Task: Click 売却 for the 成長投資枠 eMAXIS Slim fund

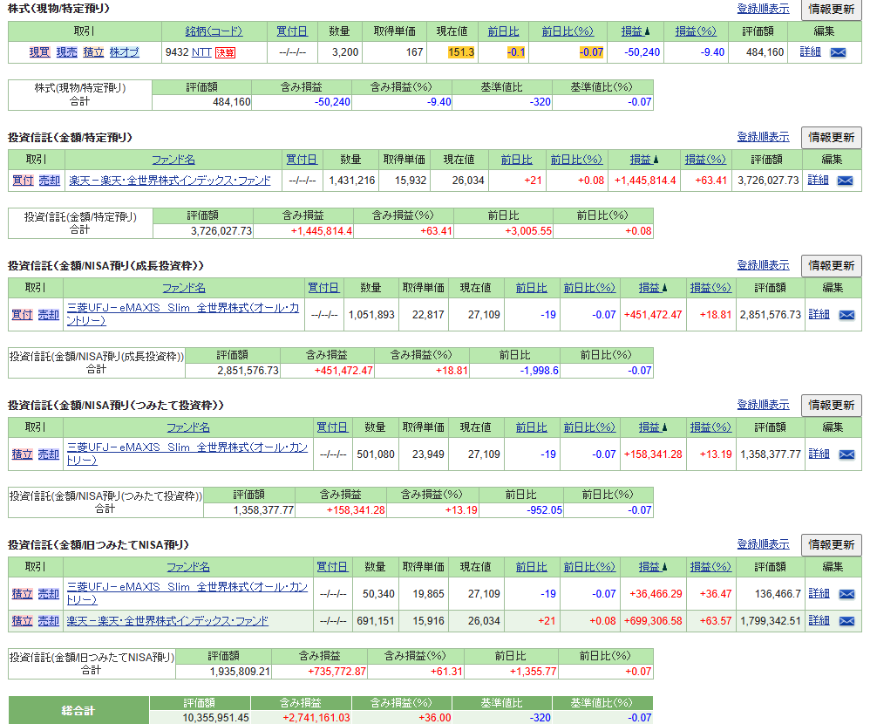Action: [x=49, y=315]
